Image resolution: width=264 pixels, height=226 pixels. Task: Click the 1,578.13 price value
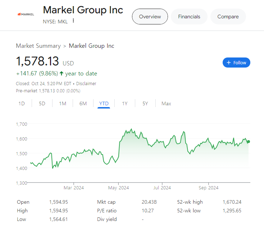point(37,61)
